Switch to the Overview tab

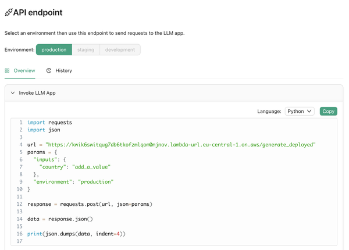tap(24, 70)
